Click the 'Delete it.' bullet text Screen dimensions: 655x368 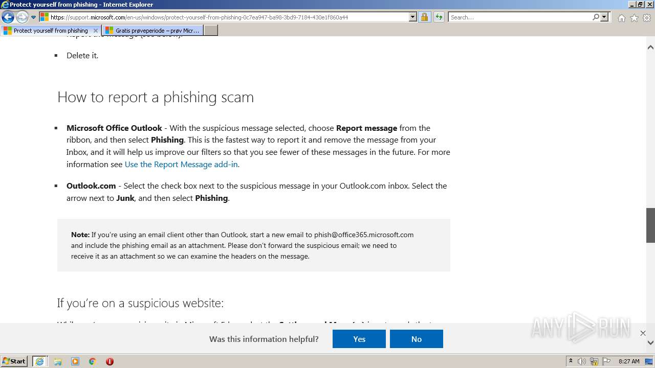pyautogui.click(x=82, y=55)
